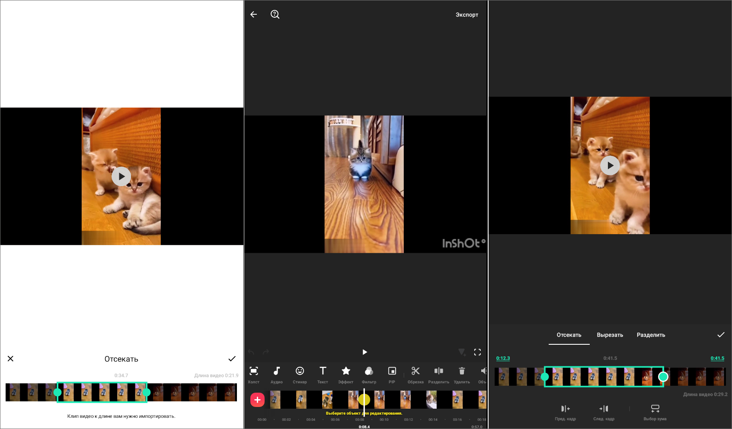Screen dimensions: 732x429
Task: Open the PIP tool
Action: coord(392,374)
